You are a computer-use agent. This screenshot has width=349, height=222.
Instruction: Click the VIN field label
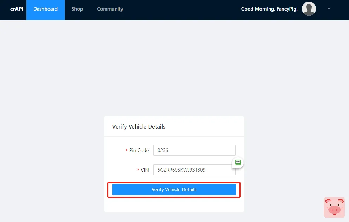tap(145, 170)
